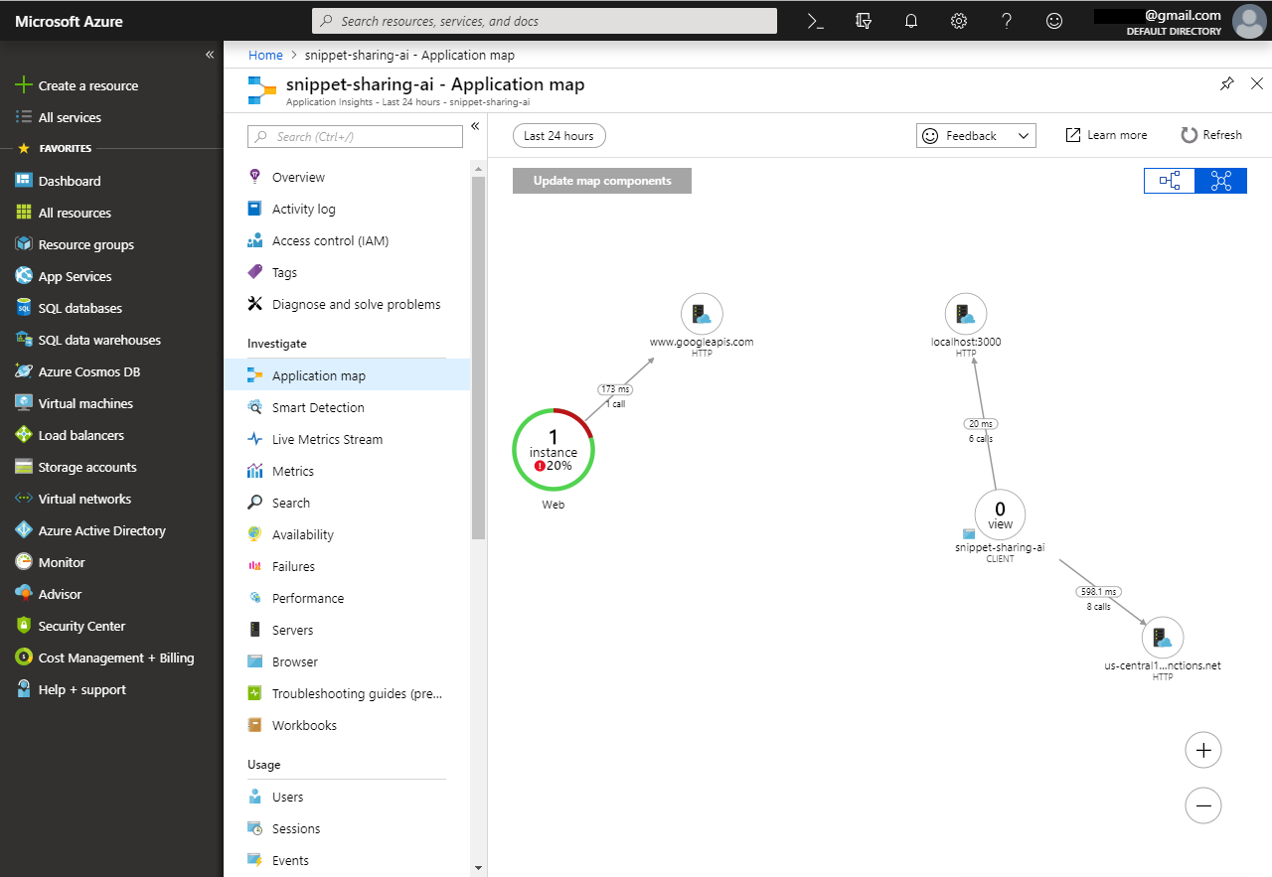This screenshot has width=1272, height=877.
Task: Collapse the resource menu panel
Action: 475,126
